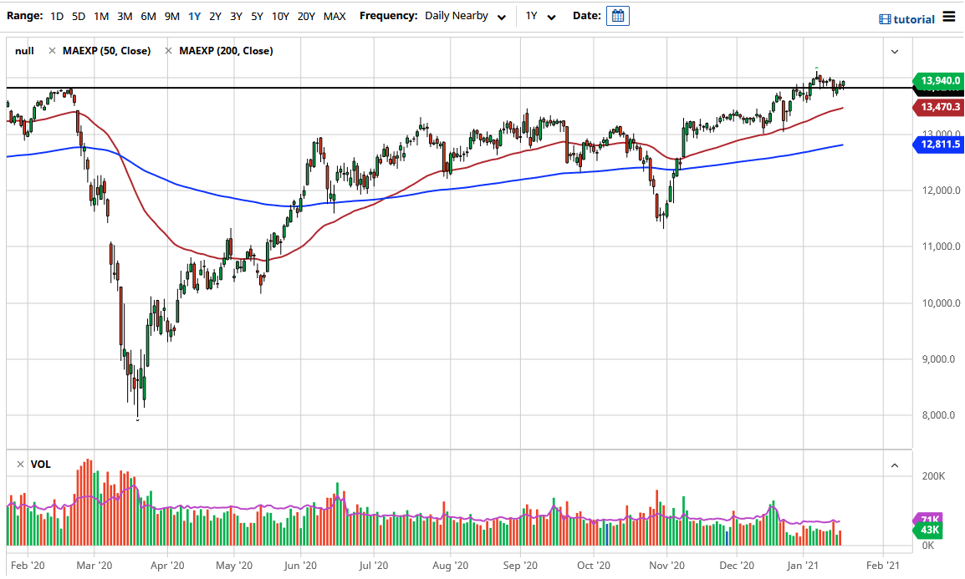Select the 3Y range tab
965x579 pixels.
point(235,15)
